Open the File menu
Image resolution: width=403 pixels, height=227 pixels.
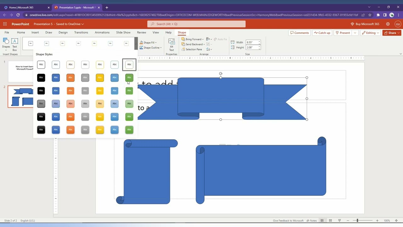click(x=7, y=32)
